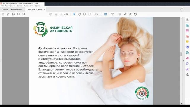
Task: Open red Fill & Sign tool in right pane
Action: [187, 58]
